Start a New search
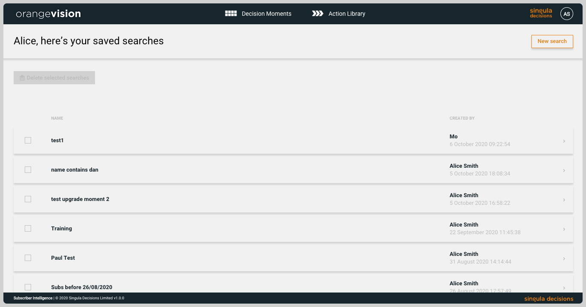This screenshot has width=586, height=307. (552, 41)
